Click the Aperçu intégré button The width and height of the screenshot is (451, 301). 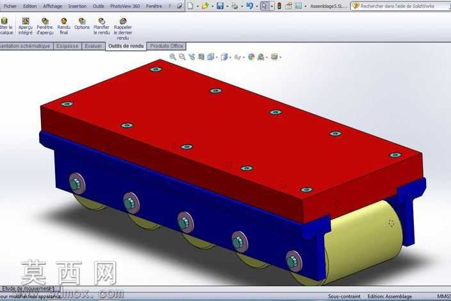[x=26, y=26]
